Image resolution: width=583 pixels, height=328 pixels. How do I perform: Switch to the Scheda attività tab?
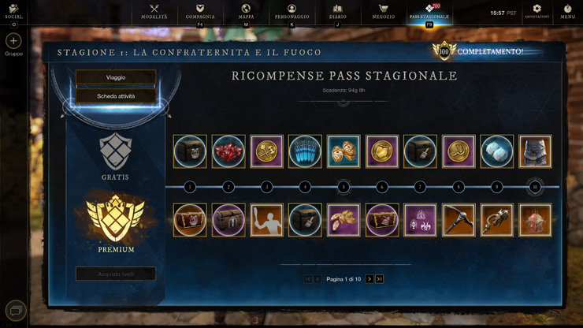(x=116, y=96)
